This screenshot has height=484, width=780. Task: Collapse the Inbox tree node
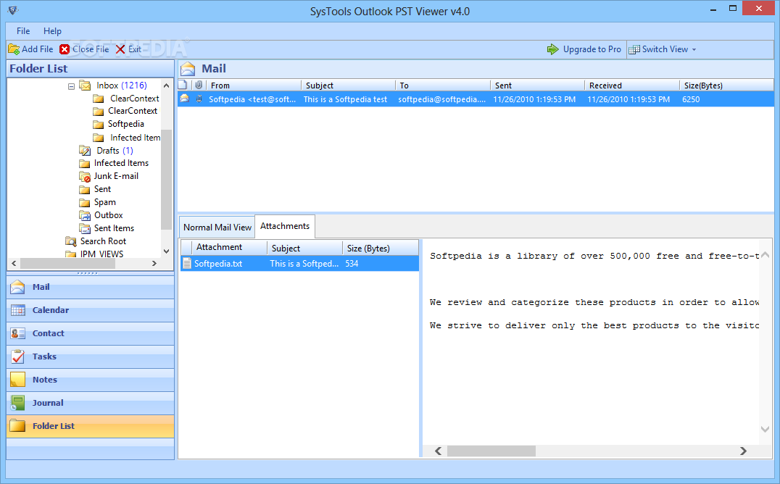[x=71, y=86]
